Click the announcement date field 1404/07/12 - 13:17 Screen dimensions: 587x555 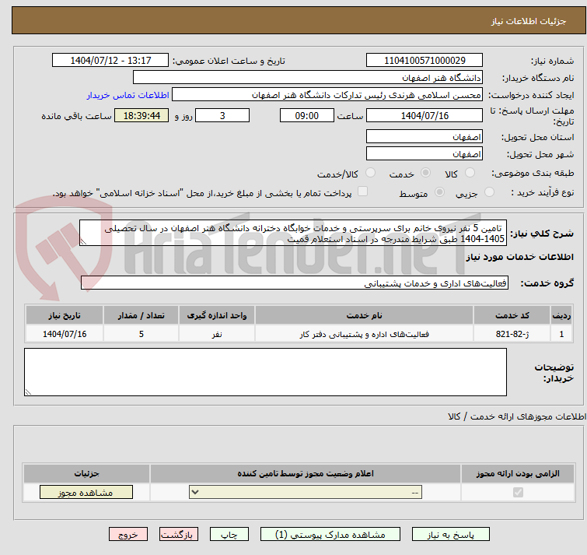[110, 61]
